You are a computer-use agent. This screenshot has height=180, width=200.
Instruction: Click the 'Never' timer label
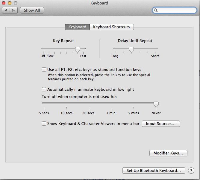tap(156, 113)
